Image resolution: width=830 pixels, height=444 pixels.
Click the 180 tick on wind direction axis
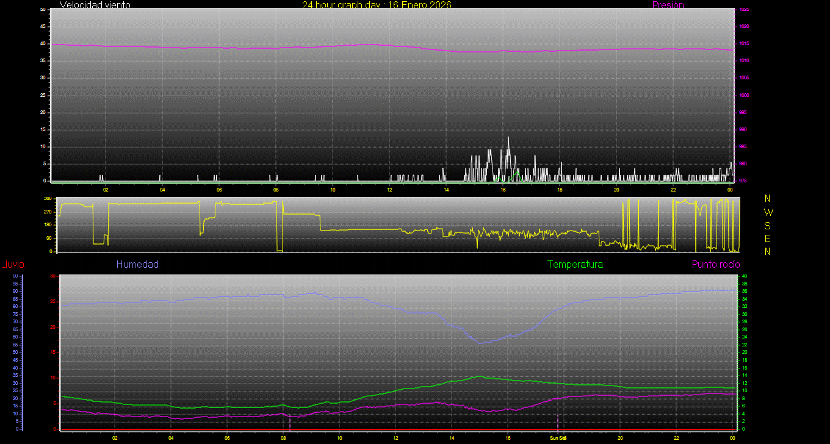click(48, 225)
